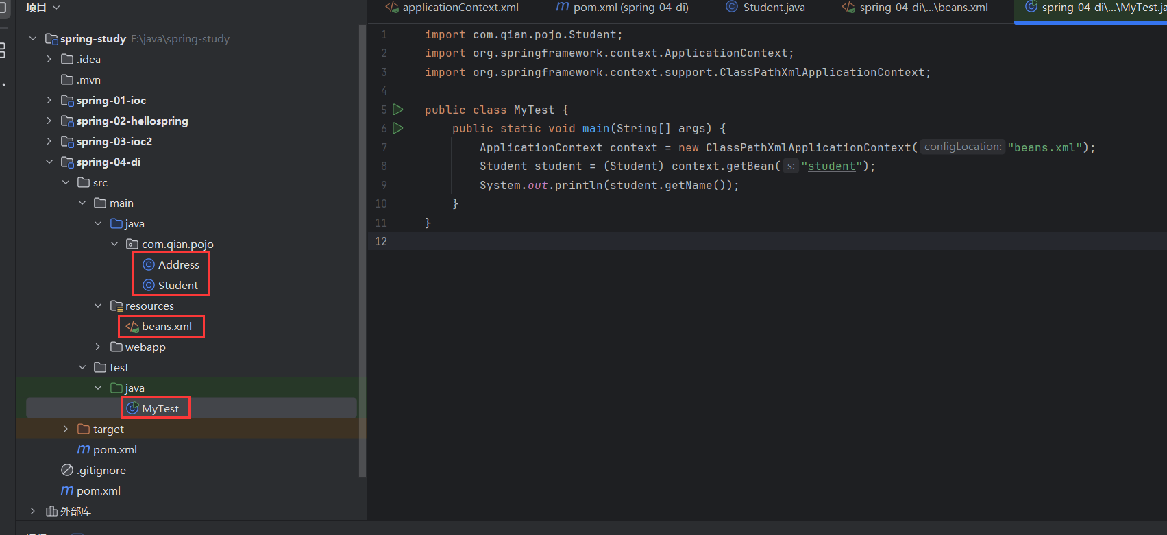
Task: Select MyTest in project tree
Action: tap(160, 408)
